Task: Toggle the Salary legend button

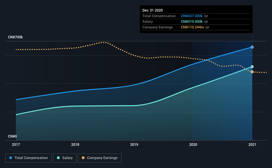Action: pos(65,158)
